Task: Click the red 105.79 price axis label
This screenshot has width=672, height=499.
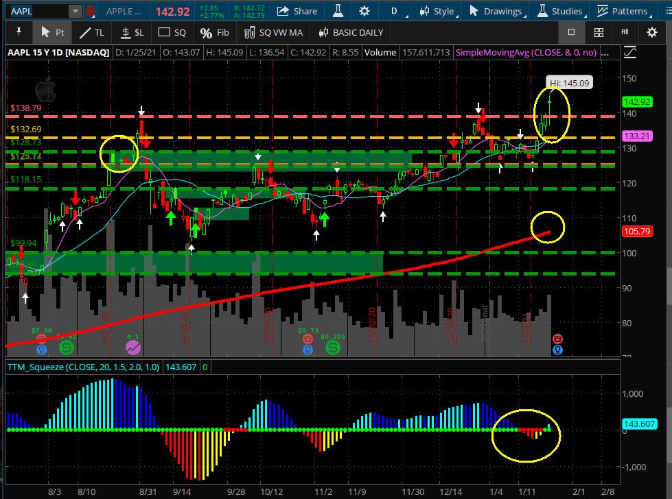Action: click(637, 232)
